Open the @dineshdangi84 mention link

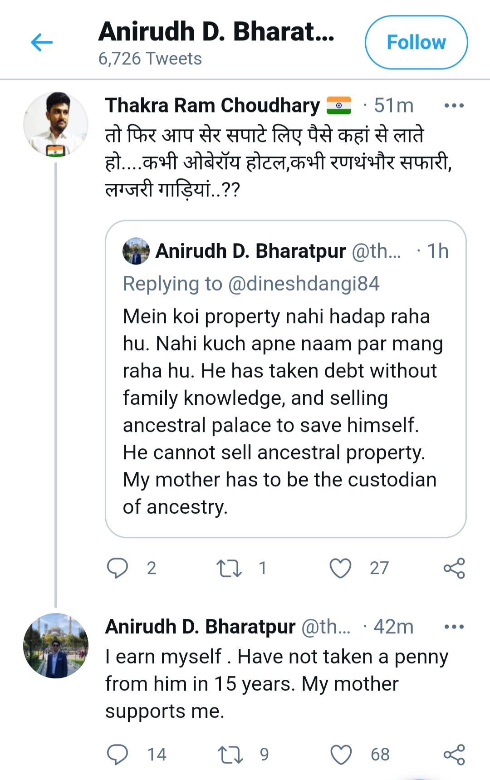(x=304, y=284)
